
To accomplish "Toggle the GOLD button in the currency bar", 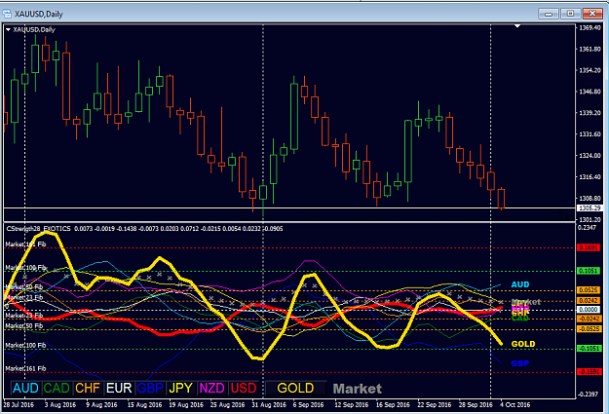I will [295, 388].
